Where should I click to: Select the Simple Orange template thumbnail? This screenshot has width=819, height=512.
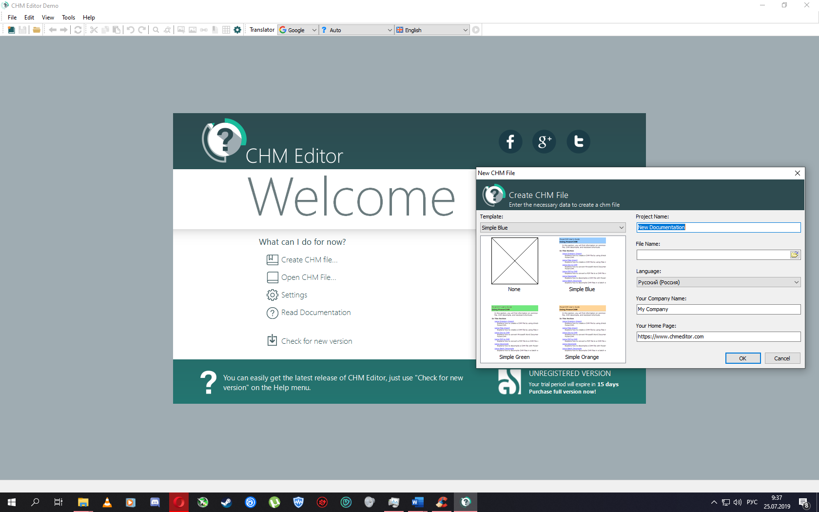[x=582, y=333]
